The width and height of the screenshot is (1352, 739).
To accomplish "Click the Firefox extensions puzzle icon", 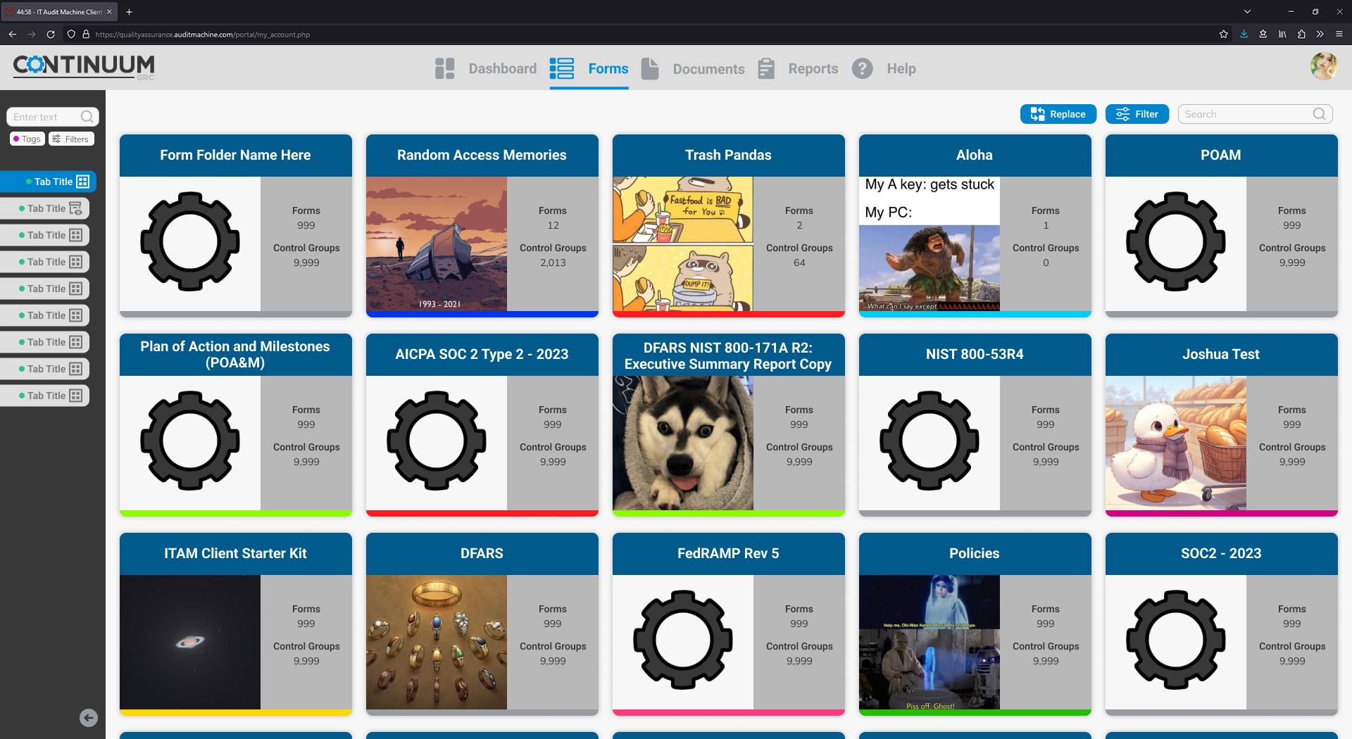I will [x=1301, y=34].
